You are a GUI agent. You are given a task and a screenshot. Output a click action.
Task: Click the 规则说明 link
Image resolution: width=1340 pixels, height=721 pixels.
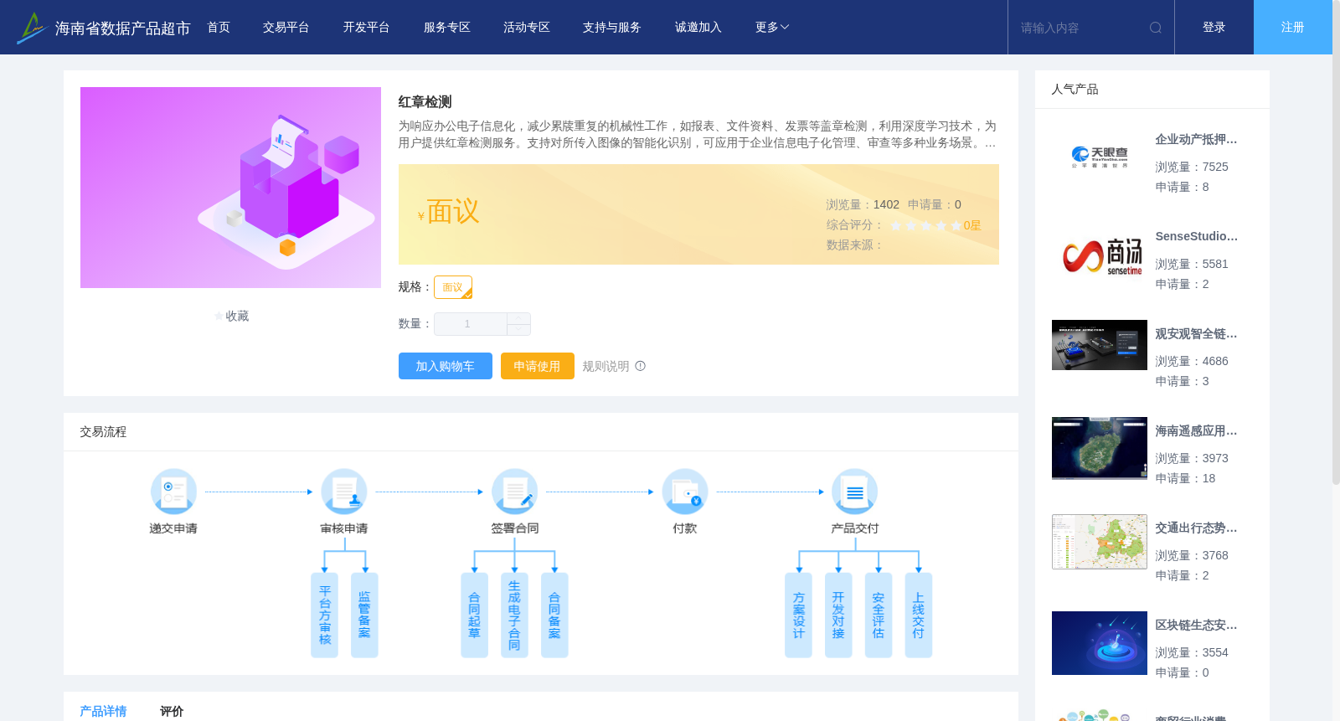[x=606, y=366]
